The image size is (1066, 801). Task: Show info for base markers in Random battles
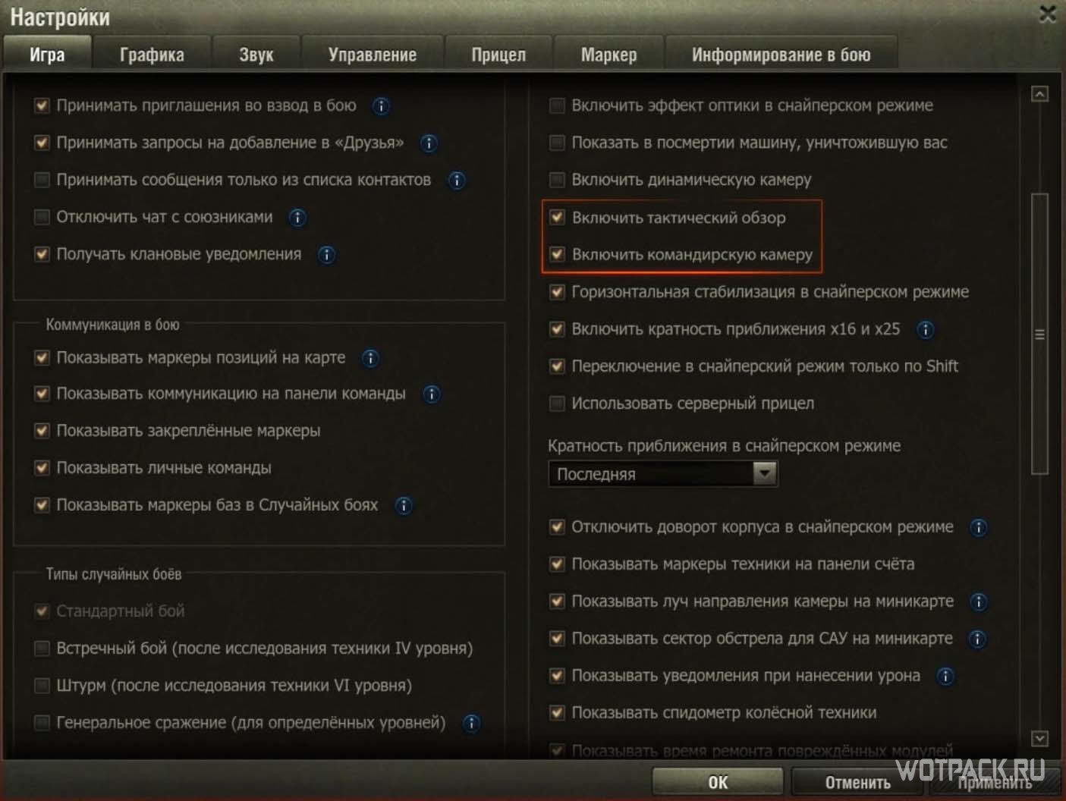coord(404,506)
